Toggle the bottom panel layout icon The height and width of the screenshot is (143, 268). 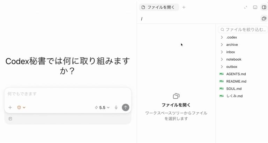[x=255, y=7]
